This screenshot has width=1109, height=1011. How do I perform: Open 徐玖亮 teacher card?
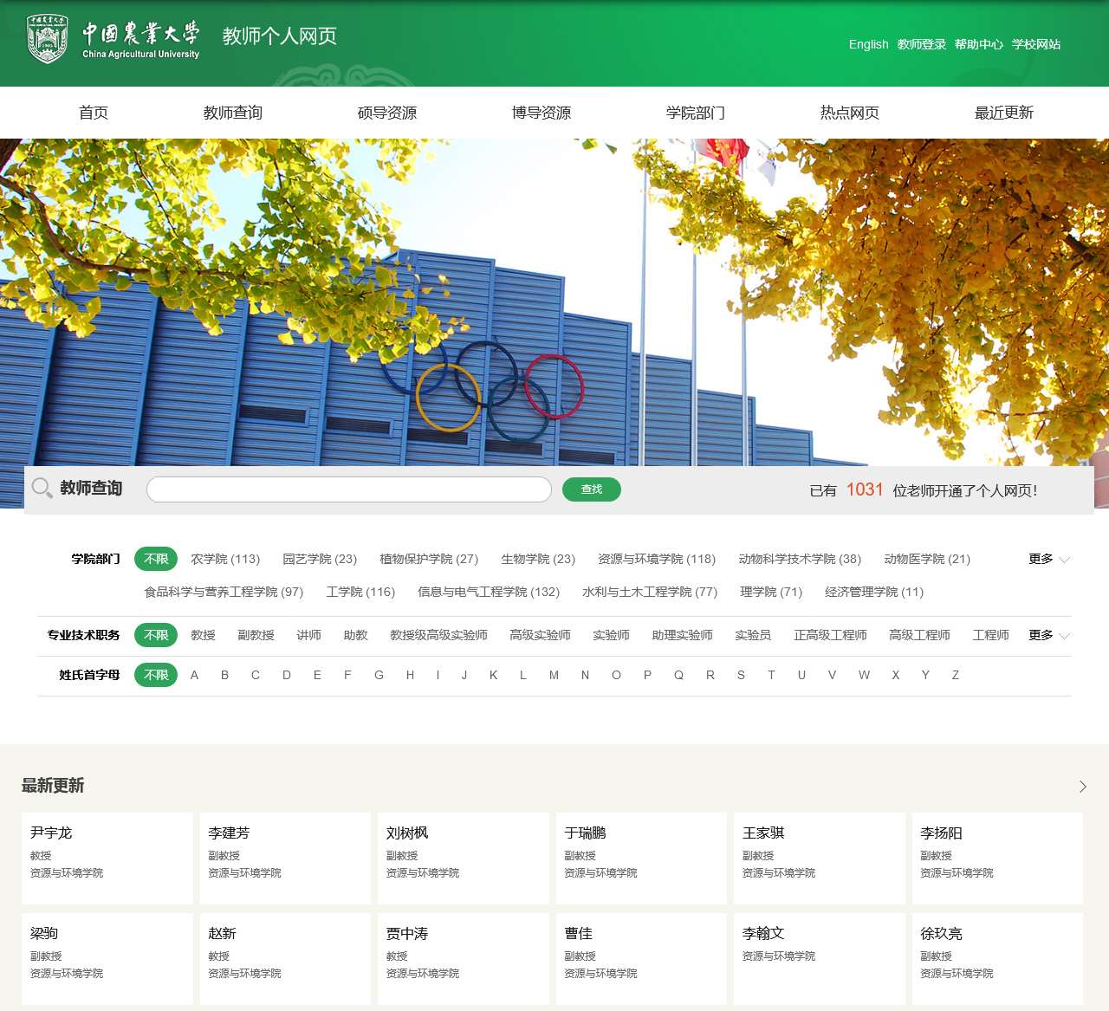tap(997, 959)
